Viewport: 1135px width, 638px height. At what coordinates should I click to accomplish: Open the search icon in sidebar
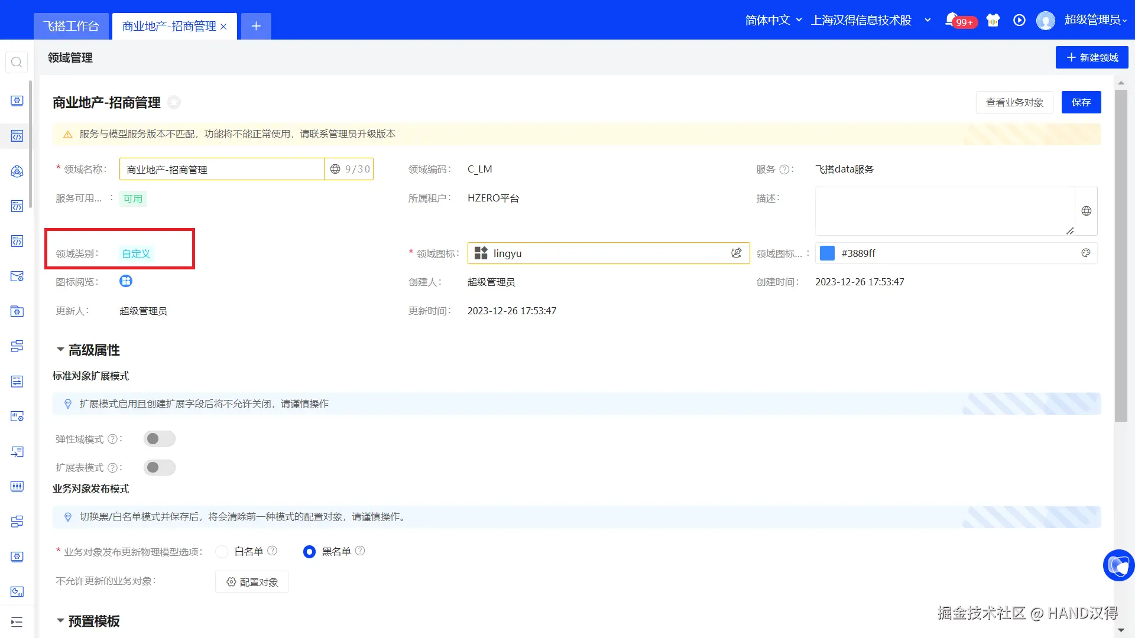[x=17, y=62]
